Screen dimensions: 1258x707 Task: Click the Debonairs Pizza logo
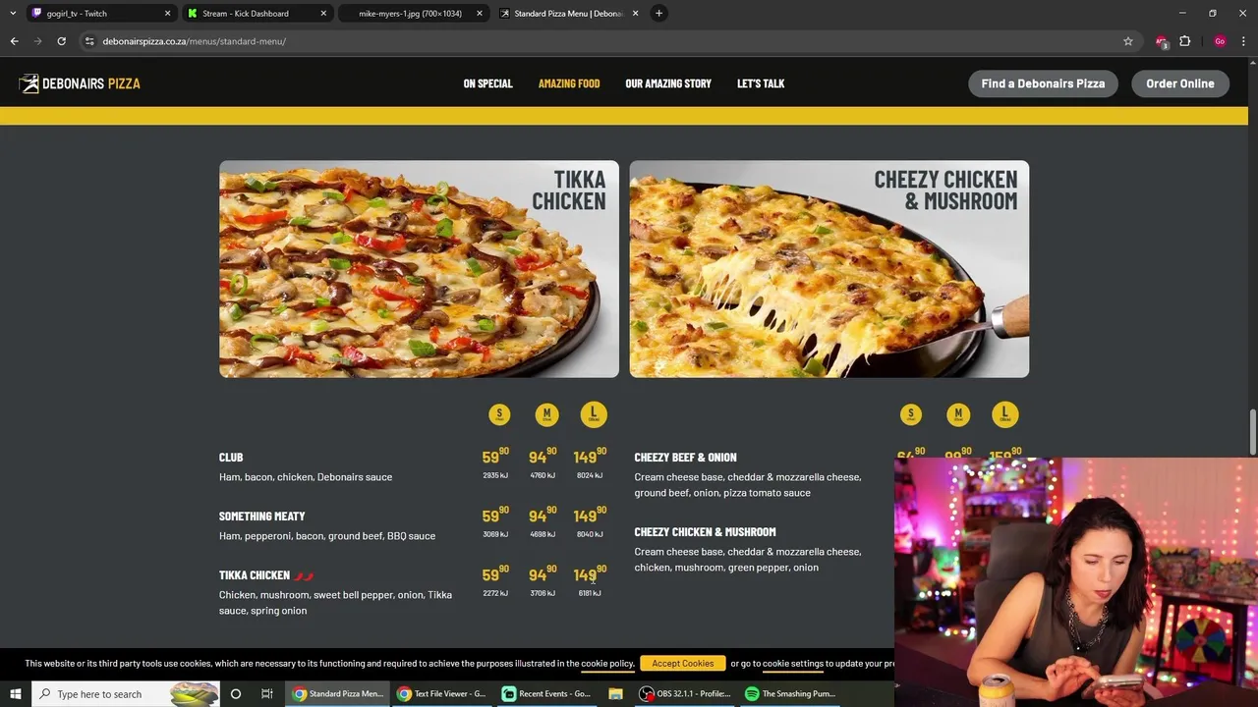80,83
